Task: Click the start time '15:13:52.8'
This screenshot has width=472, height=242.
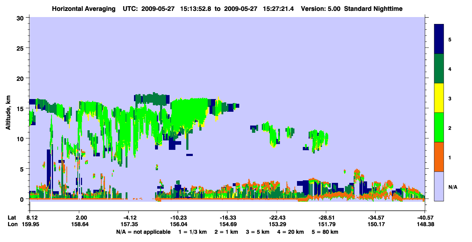Action: 195,9
